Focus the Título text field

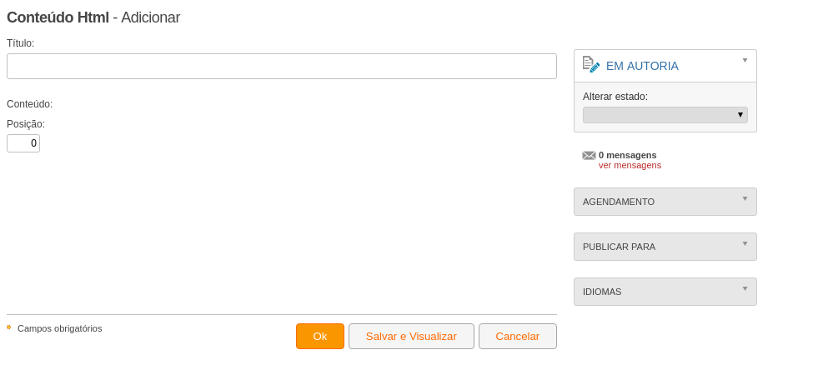[x=282, y=67]
